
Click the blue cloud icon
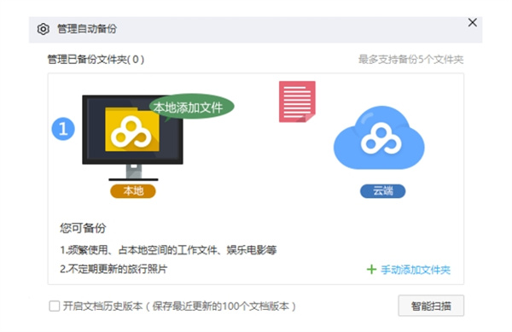pyautogui.click(x=379, y=137)
